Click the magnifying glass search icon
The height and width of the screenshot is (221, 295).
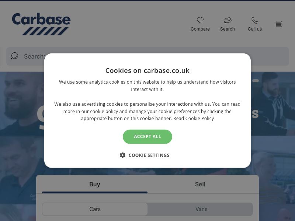point(14,56)
